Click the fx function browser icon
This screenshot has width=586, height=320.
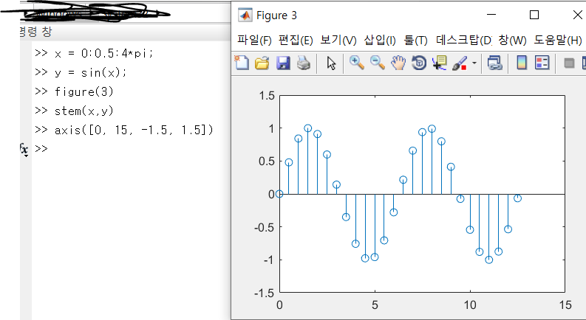pyautogui.click(x=24, y=149)
